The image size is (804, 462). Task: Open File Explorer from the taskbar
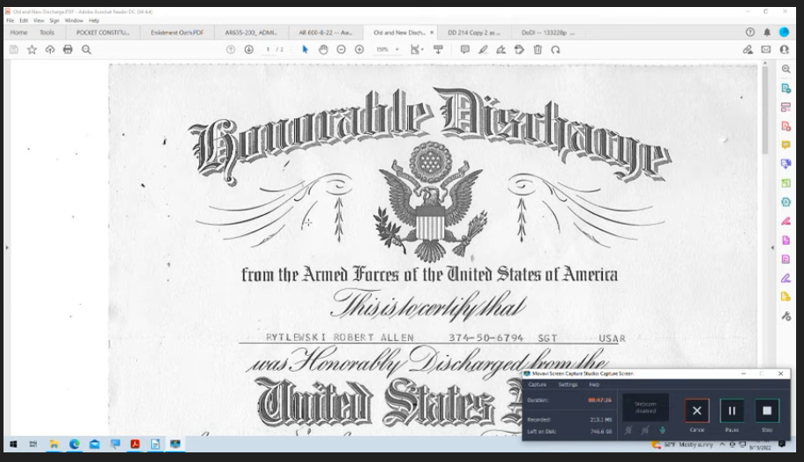tap(54, 444)
